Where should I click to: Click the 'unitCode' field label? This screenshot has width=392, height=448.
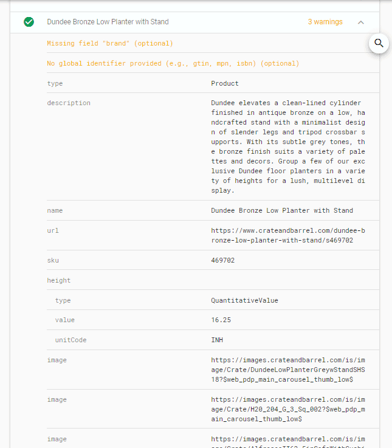click(x=71, y=340)
